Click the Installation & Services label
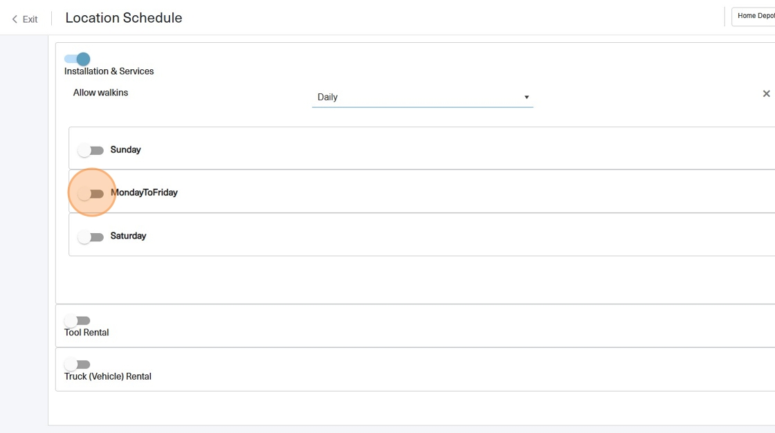Image resolution: width=775 pixels, height=433 pixels. pos(109,71)
